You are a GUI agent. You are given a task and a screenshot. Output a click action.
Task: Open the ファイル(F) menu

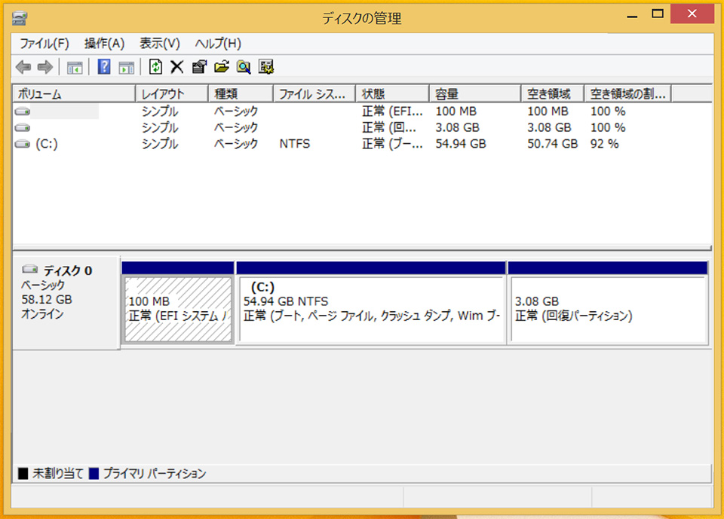coord(44,44)
